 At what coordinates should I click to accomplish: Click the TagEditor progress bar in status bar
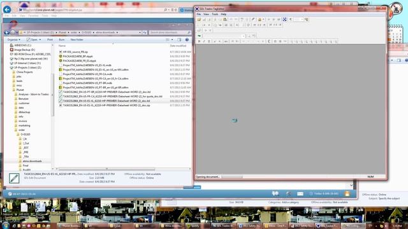click(x=232, y=177)
